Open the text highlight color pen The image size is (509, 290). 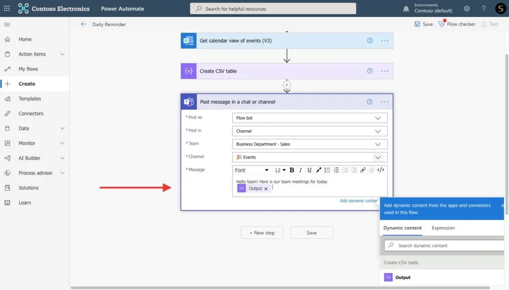point(319,170)
